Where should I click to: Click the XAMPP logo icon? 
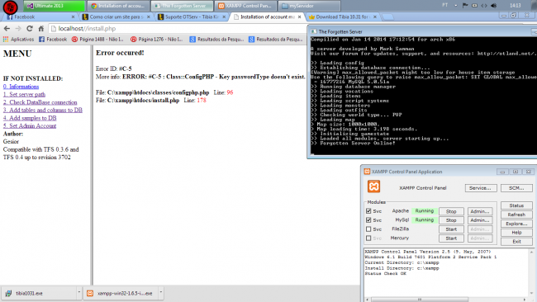coord(373,186)
